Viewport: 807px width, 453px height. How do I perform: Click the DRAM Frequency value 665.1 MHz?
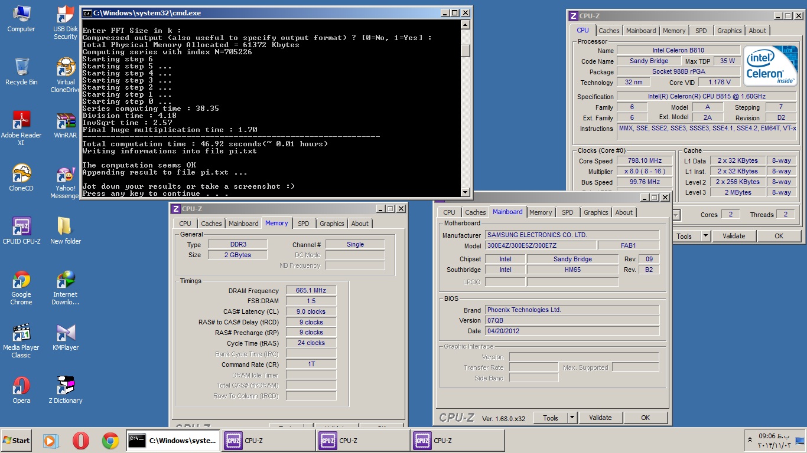point(311,290)
